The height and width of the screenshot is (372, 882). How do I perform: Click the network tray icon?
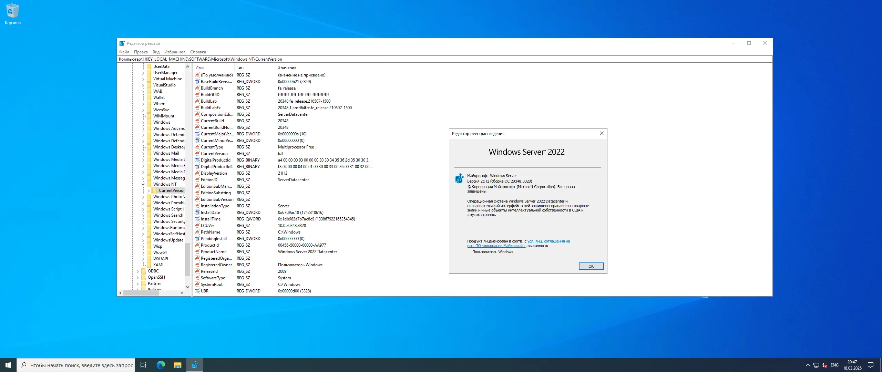click(x=816, y=365)
